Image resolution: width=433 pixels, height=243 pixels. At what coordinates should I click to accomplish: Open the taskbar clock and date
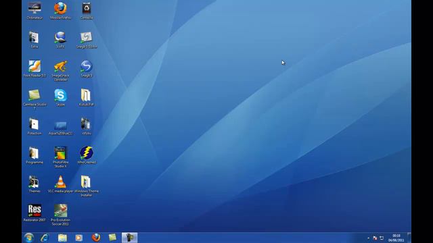pyautogui.click(x=396, y=238)
